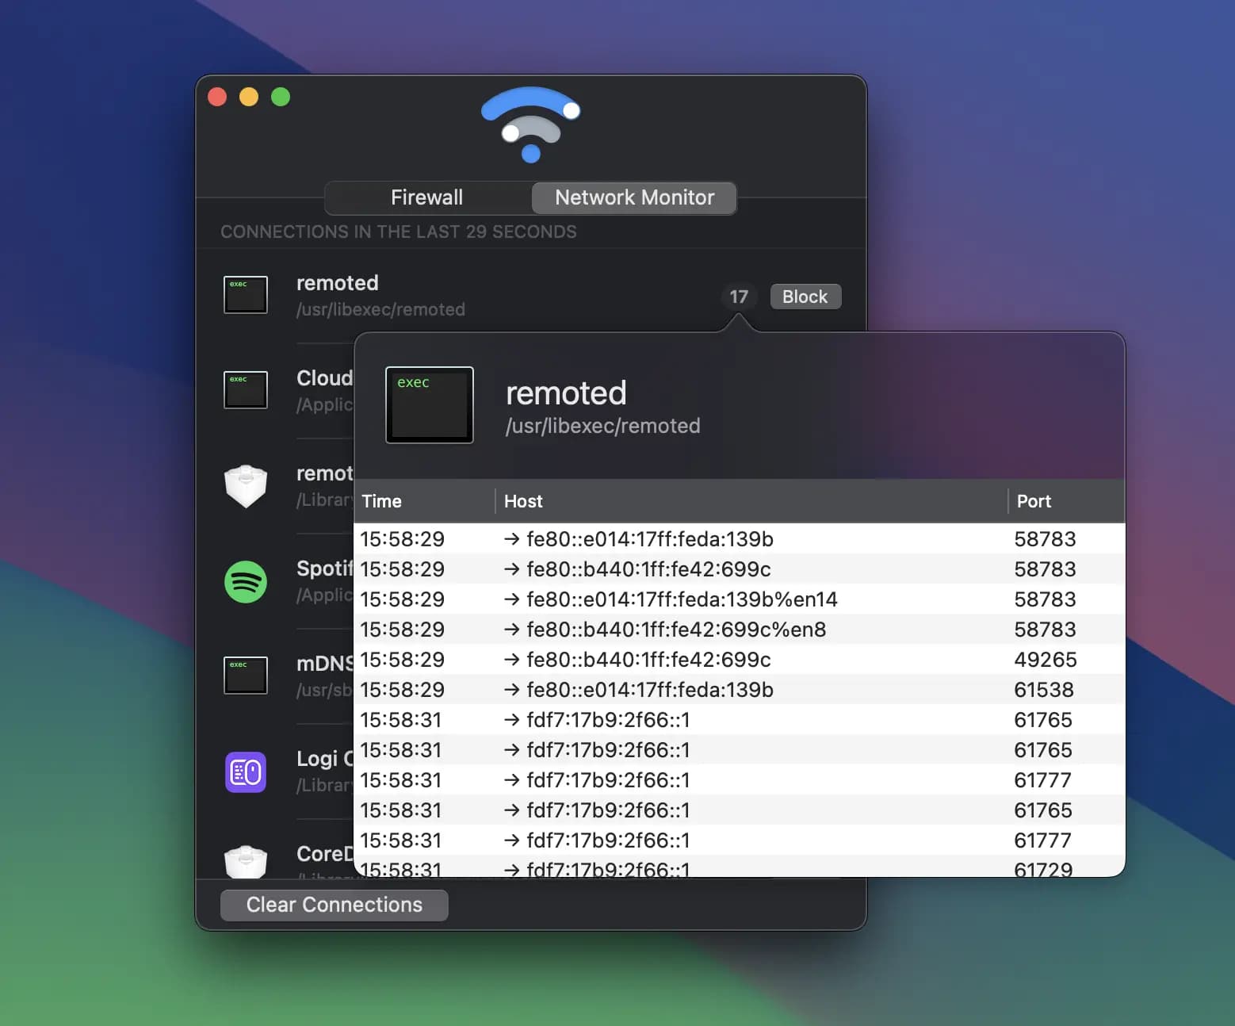Sort by the Time column header
Screen dimensions: 1235x1026
pyautogui.click(x=424, y=501)
